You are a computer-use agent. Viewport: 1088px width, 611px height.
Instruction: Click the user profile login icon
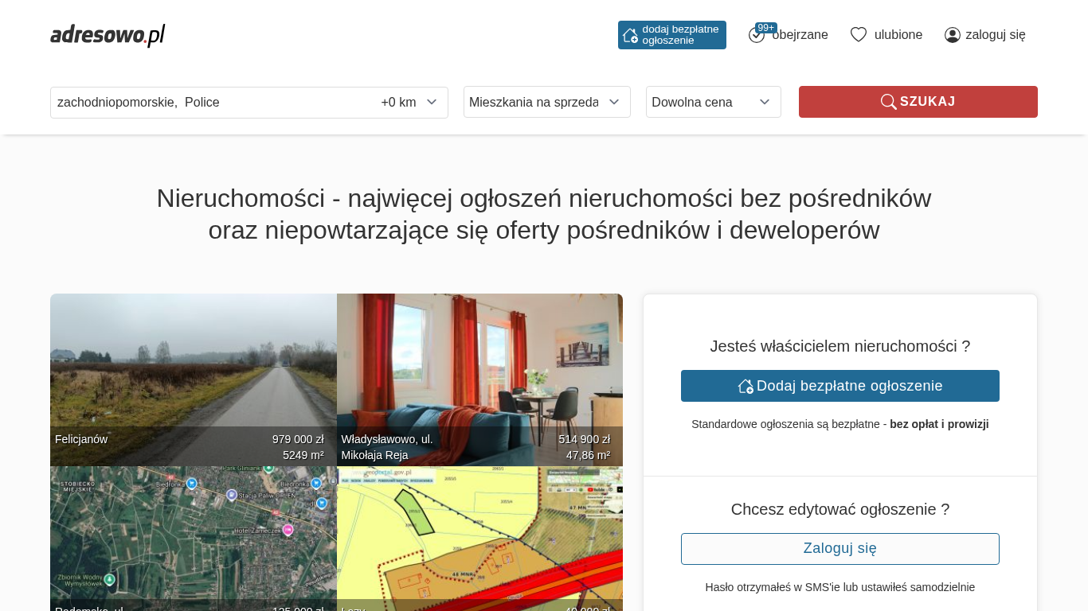952,35
